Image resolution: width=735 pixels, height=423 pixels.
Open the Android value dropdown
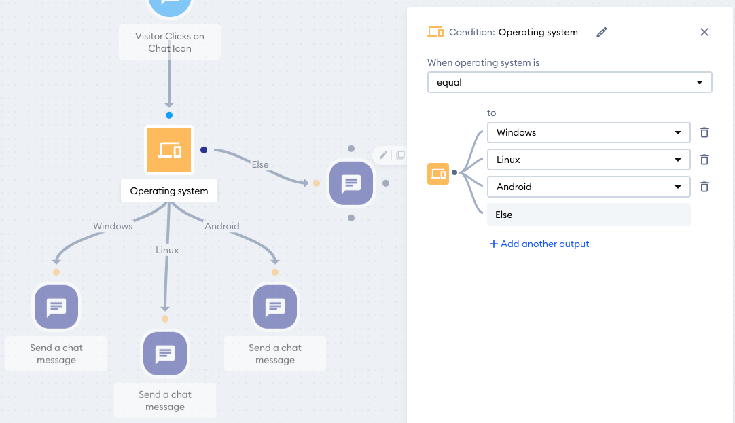(589, 187)
